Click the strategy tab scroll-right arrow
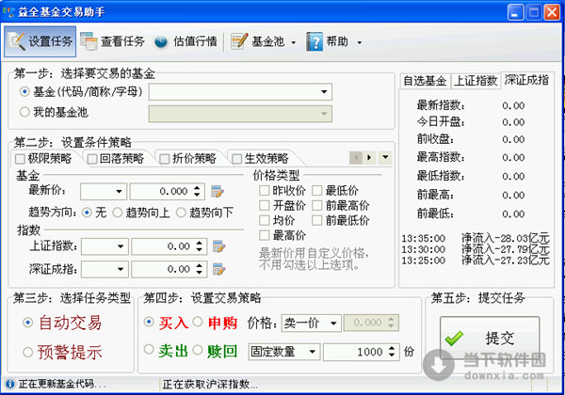This screenshot has width=565, height=395. tap(369, 158)
